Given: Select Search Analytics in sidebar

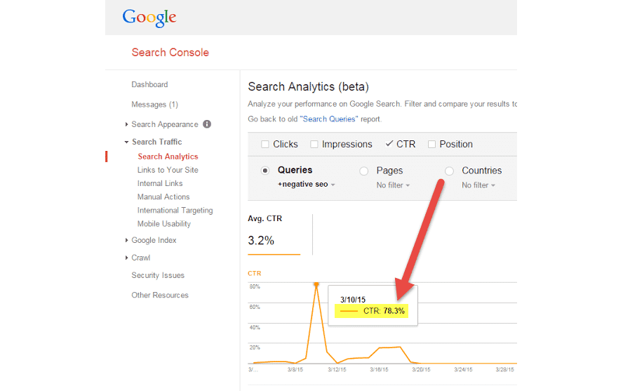Looking at the screenshot, I should (168, 157).
